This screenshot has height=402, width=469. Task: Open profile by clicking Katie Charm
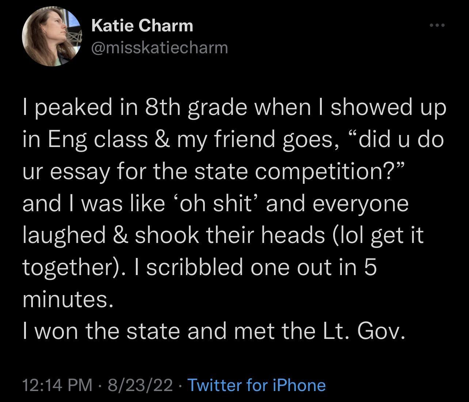tap(142, 26)
